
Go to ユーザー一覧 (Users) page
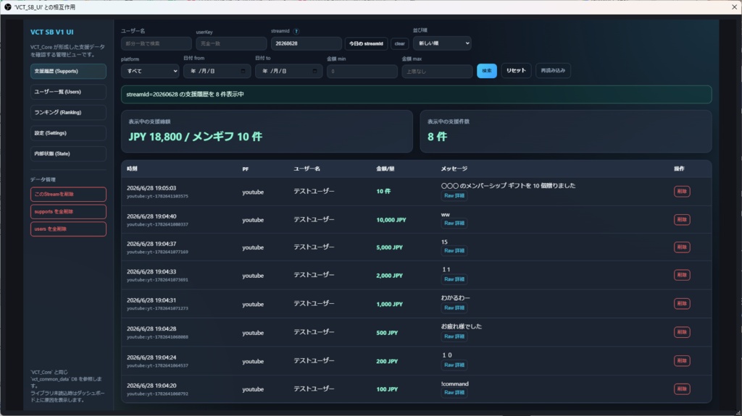(x=68, y=92)
